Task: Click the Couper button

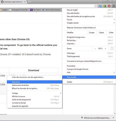Action: [x=92, y=32]
